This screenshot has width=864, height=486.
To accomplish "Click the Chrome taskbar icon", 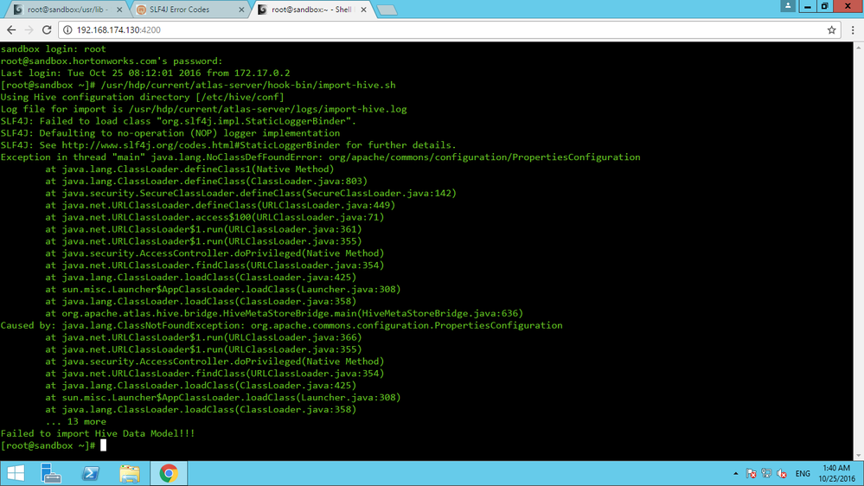I will [169, 473].
